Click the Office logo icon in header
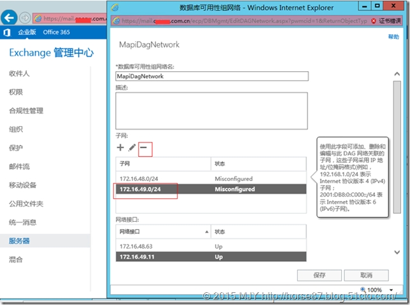This screenshot has width=410, height=305. pyautogui.click(x=6, y=32)
